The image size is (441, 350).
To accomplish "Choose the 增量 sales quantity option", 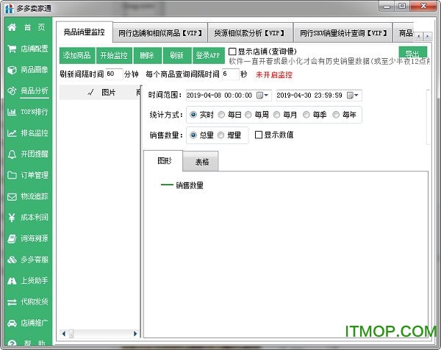I will tap(221, 135).
